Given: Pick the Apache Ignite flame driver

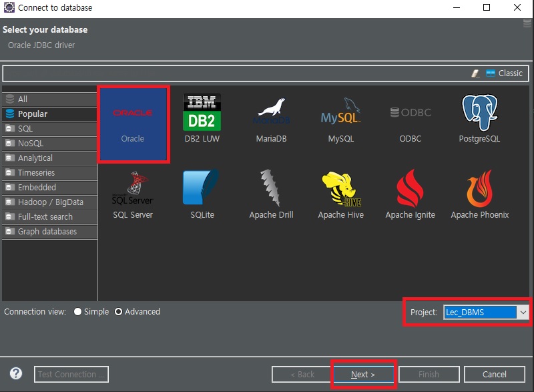Looking at the screenshot, I should tap(410, 195).
